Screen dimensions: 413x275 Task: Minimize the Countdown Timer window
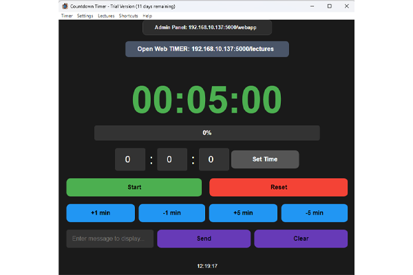point(312,6)
